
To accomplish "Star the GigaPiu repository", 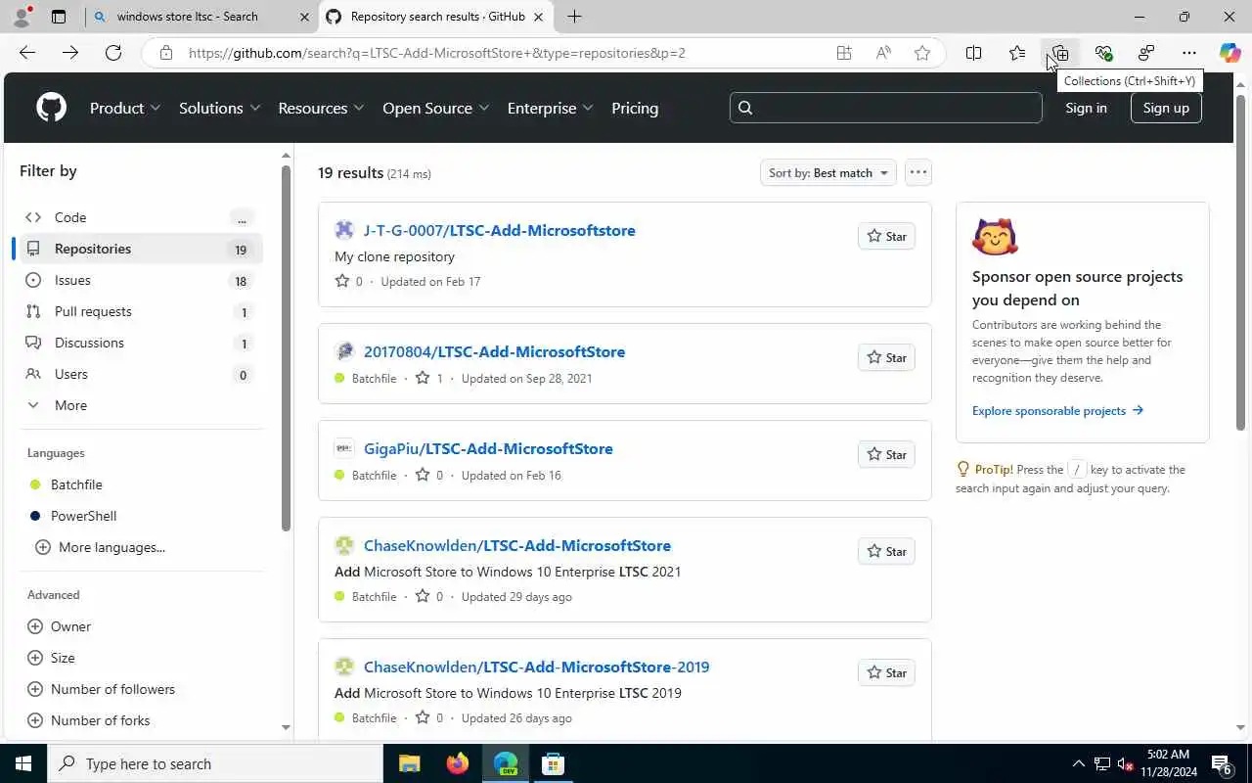I will 886,454.
